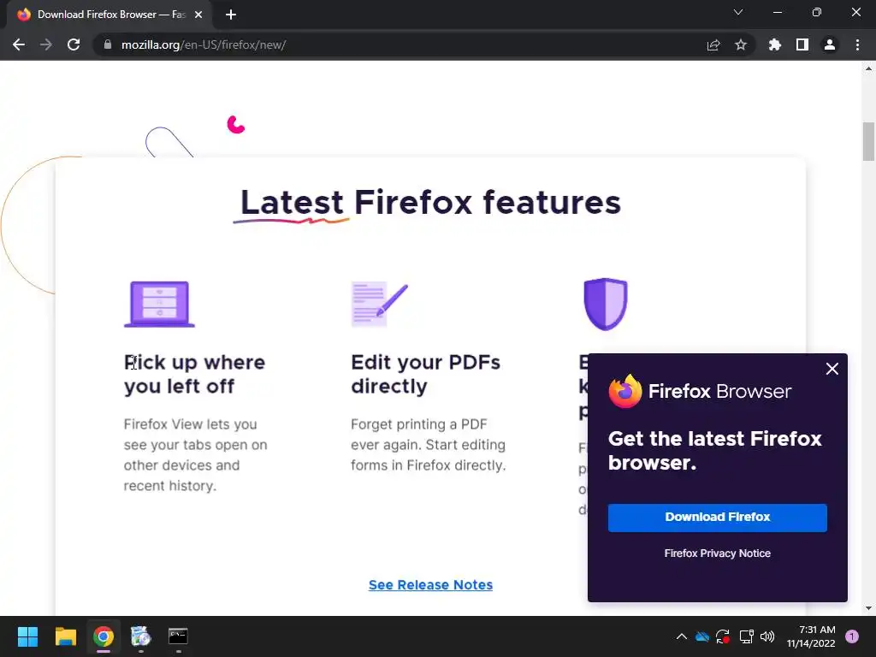Open the See Release Notes link

430,585
